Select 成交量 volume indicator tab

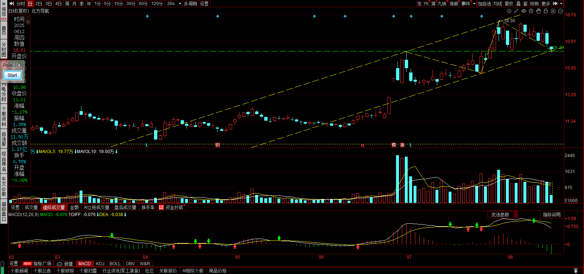click(31, 207)
